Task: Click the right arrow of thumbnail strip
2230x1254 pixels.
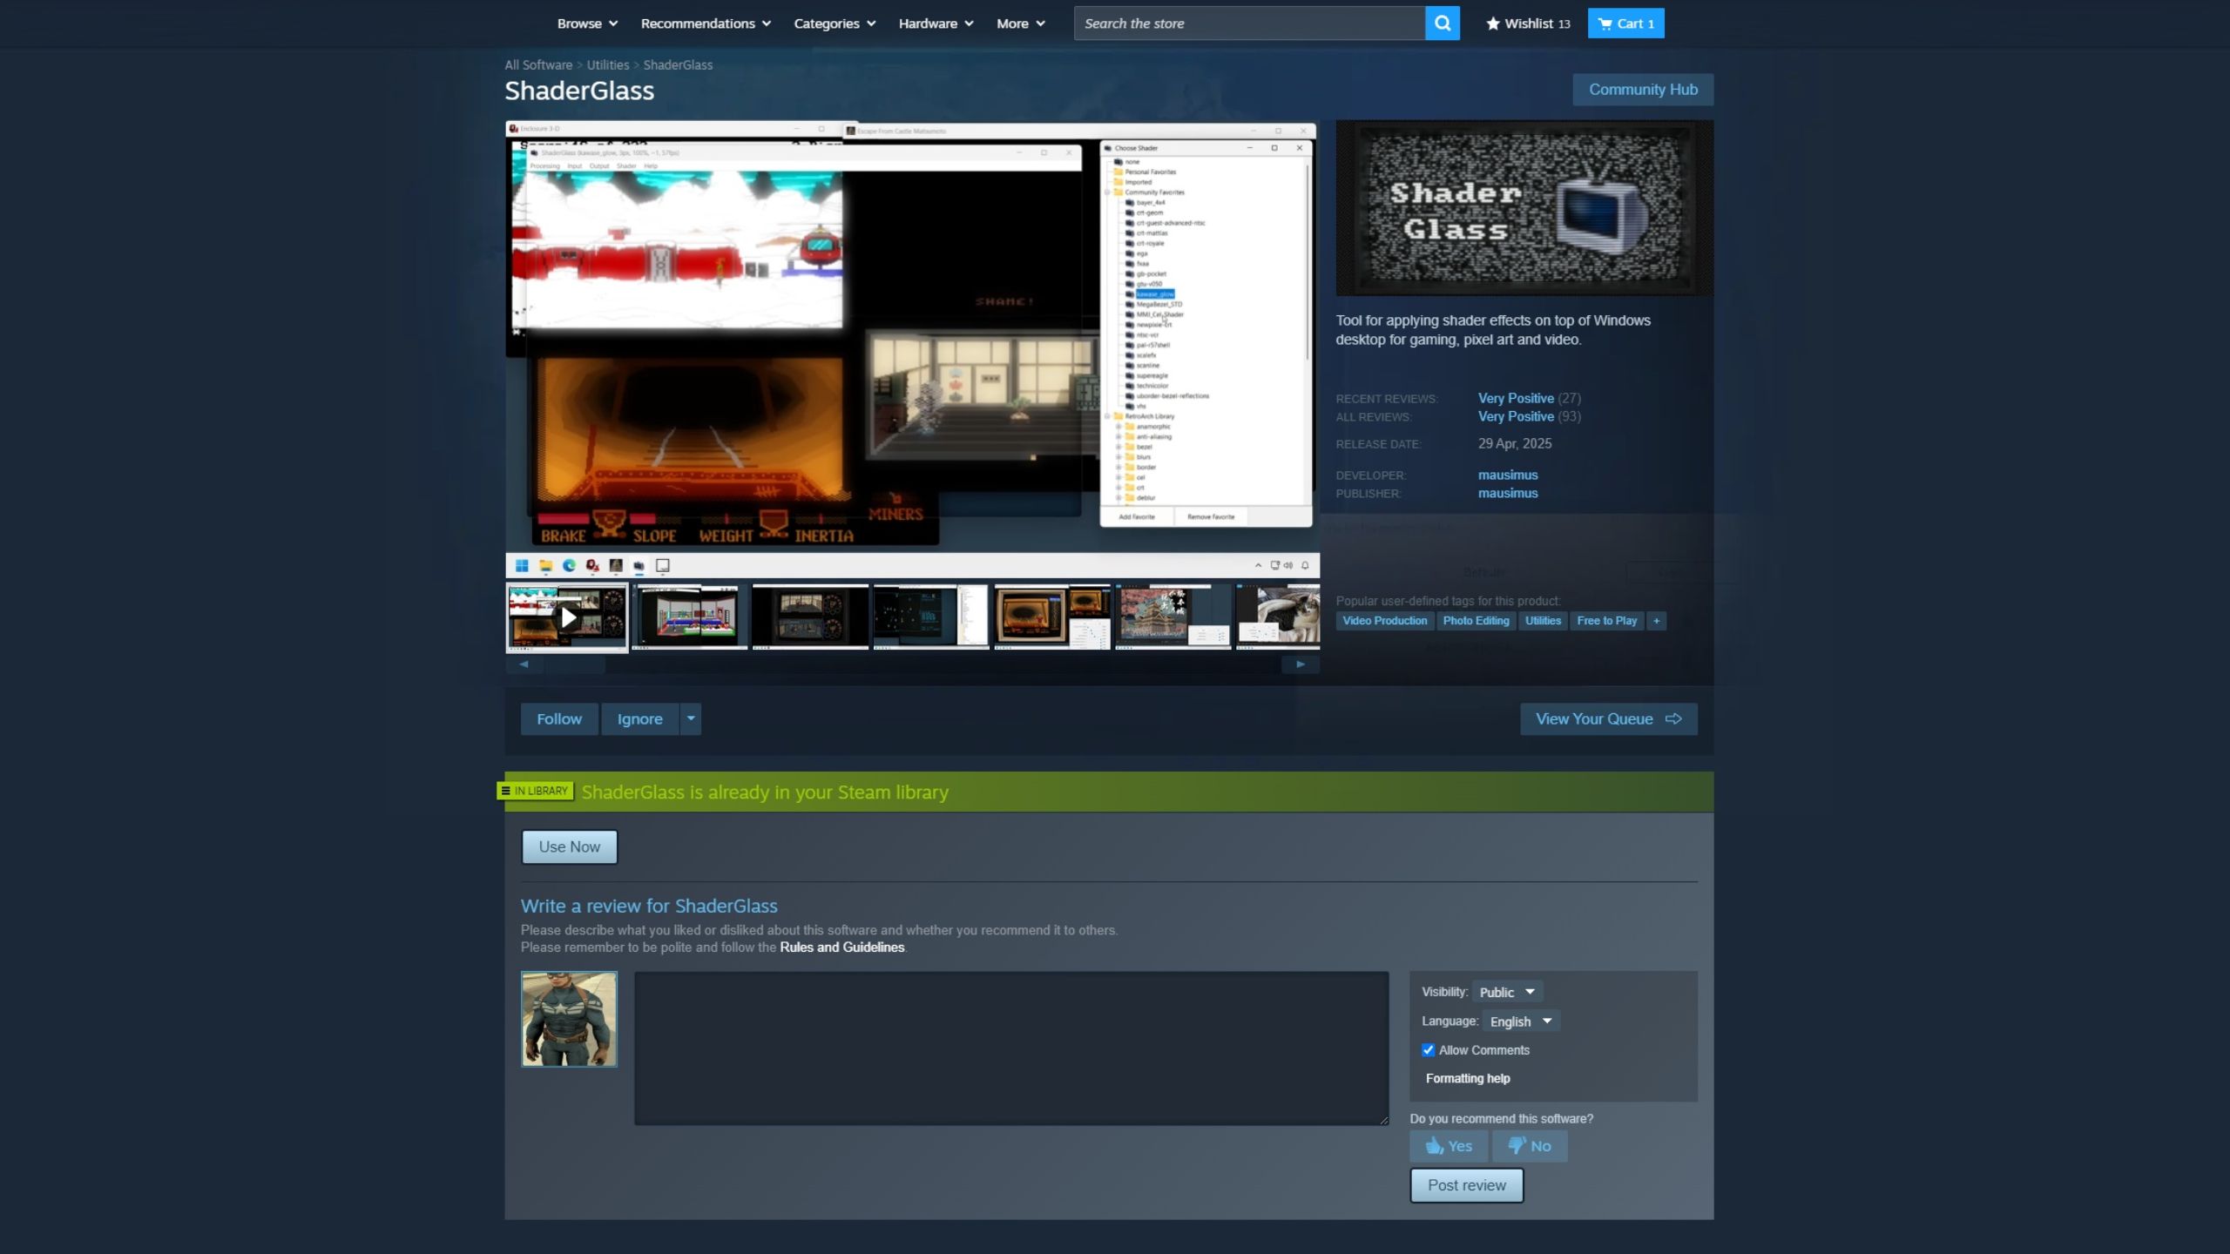Action: tap(1300, 664)
